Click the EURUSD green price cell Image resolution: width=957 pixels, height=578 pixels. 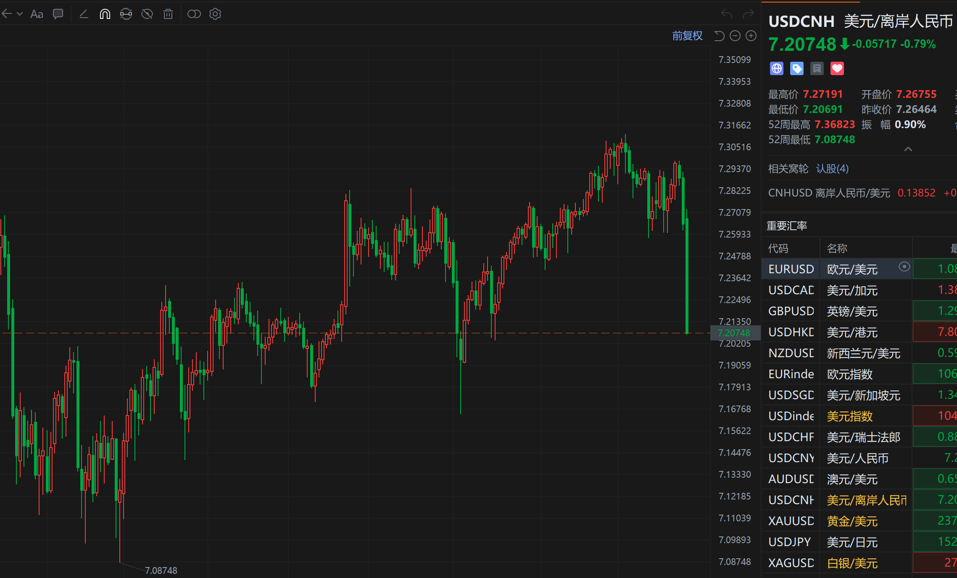point(935,269)
